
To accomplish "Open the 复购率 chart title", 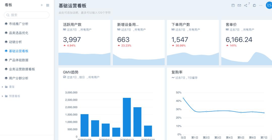I will [177, 72].
